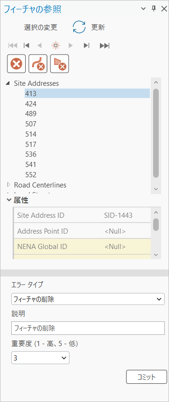Click 選択の変更 button
The image size is (169, 402).
[41, 28]
